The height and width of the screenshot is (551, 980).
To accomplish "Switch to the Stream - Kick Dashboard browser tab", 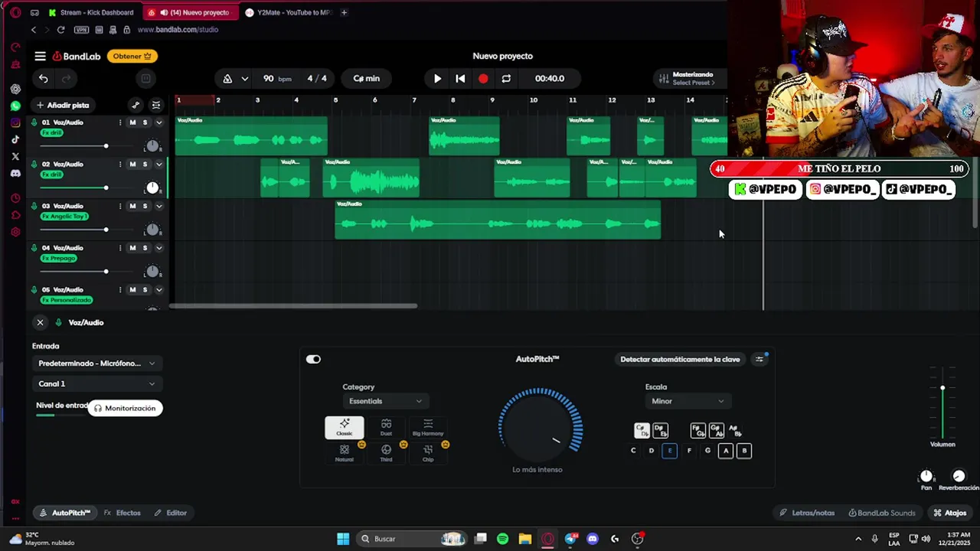I will (x=90, y=12).
